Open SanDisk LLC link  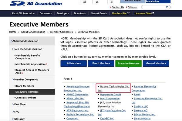click(141, 107)
